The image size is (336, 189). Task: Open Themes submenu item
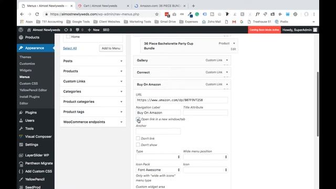(25, 57)
